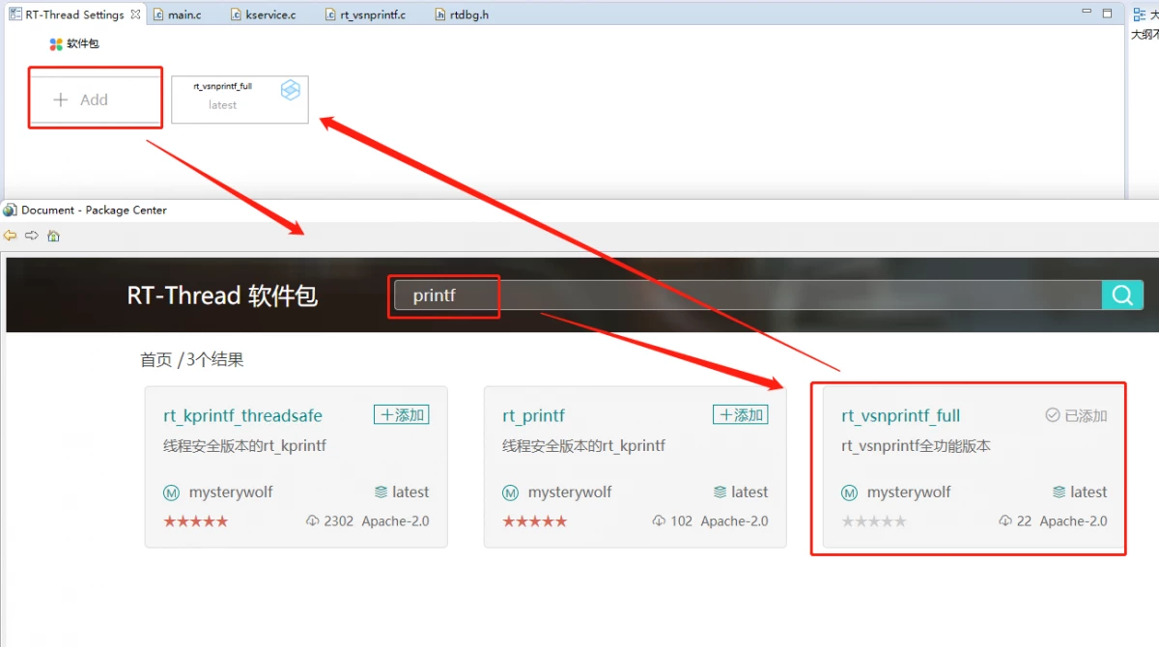The image size is (1159, 647).
Task: Click the rt_vsnprintf_full package cube icon
Action: pos(290,90)
